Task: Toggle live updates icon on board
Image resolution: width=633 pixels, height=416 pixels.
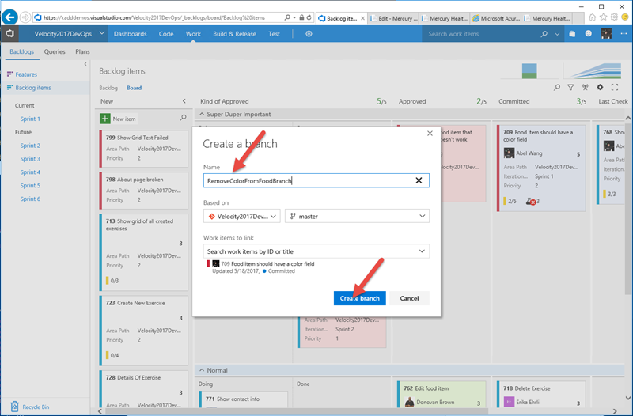Action: (585, 87)
